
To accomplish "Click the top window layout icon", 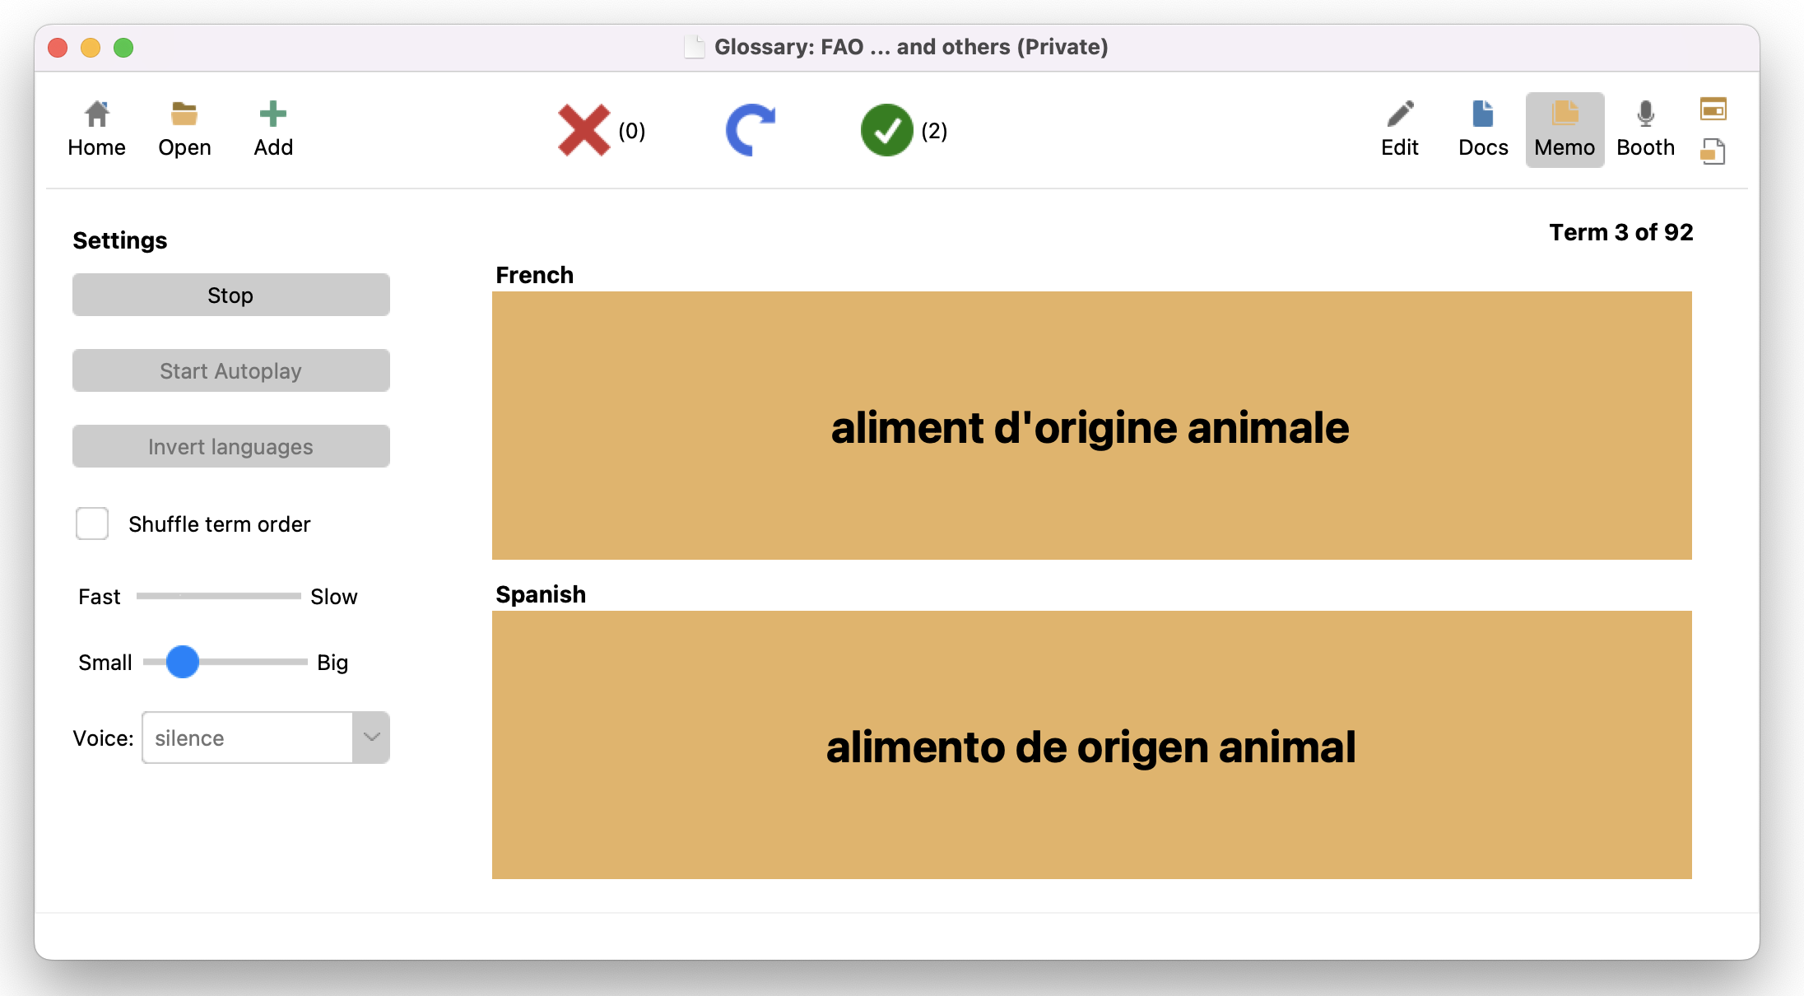I will (1713, 109).
